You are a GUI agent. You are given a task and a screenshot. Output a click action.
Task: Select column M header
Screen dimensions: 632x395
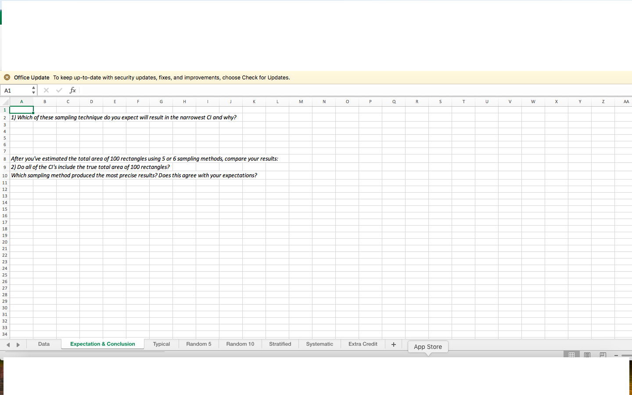coord(301,102)
